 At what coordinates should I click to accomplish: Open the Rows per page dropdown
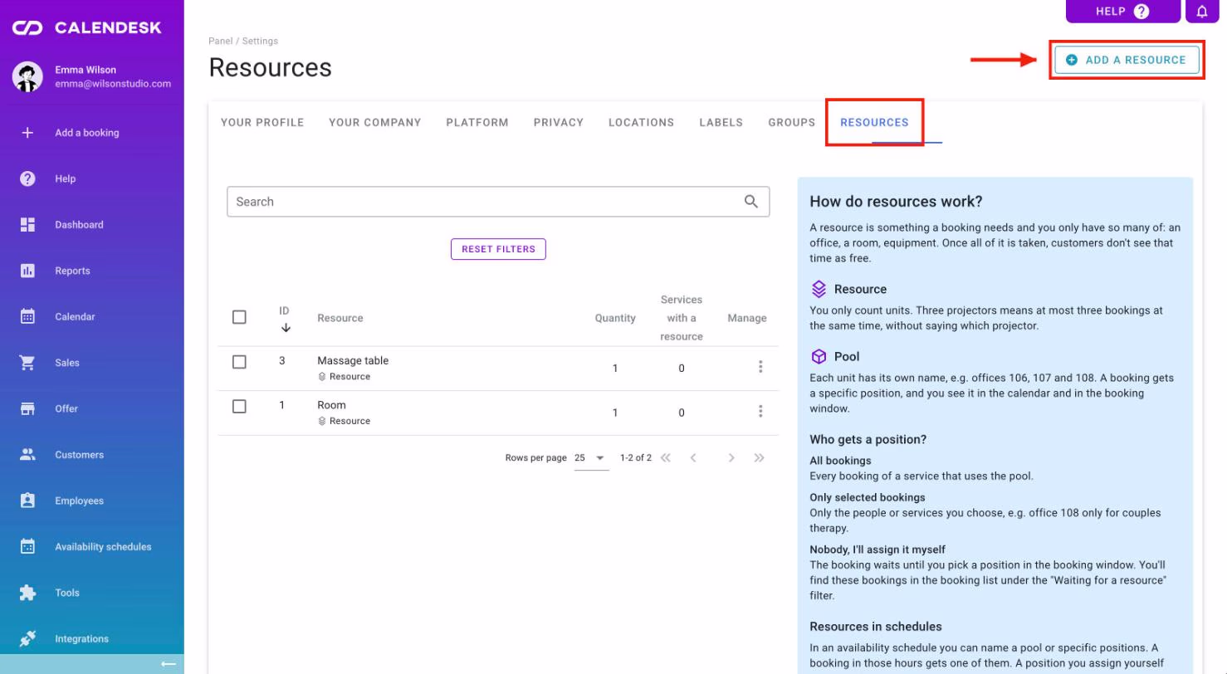coord(591,458)
